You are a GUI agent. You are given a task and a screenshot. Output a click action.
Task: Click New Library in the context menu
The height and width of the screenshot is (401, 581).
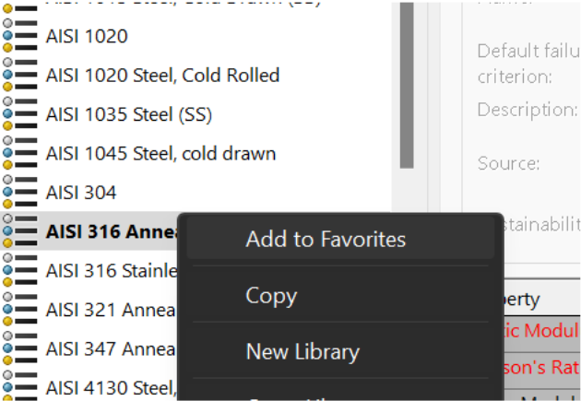(302, 351)
